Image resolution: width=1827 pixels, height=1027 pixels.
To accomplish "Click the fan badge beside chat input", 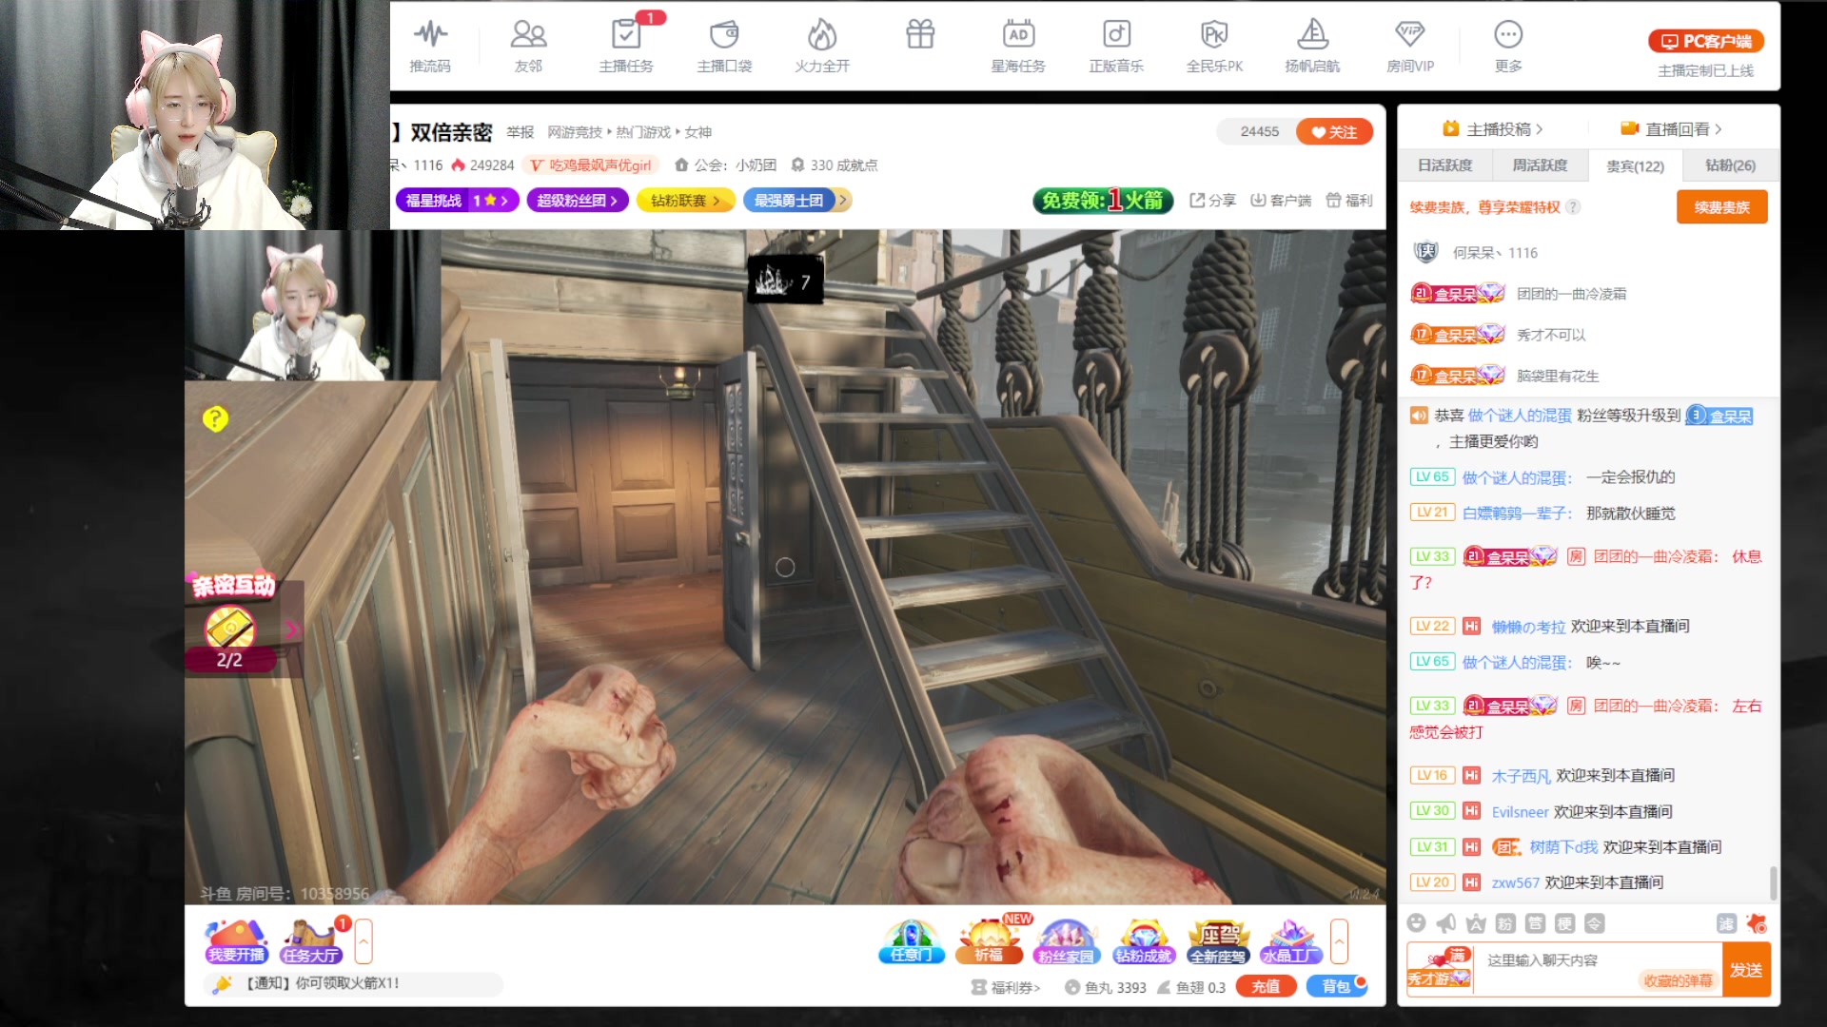I will point(1440,969).
